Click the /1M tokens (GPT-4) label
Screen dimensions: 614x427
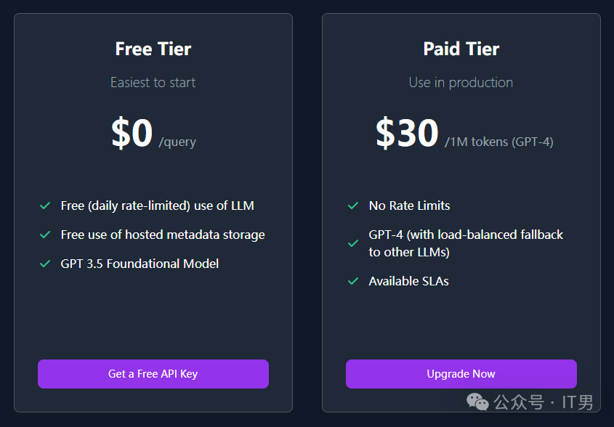(x=499, y=142)
